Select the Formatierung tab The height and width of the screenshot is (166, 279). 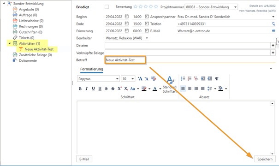tap(92, 69)
